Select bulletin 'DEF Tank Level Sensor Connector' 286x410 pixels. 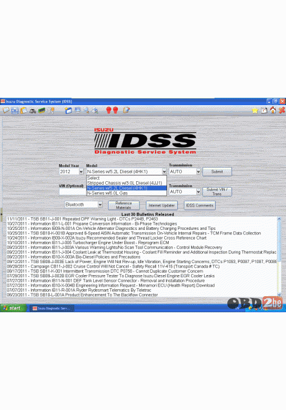[x=106, y=281]
